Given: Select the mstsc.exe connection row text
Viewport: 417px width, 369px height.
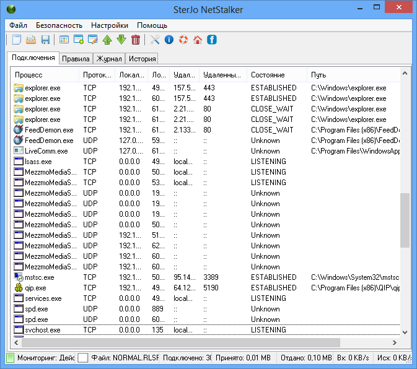Looking at the screenshot, I should click(40, 277).
